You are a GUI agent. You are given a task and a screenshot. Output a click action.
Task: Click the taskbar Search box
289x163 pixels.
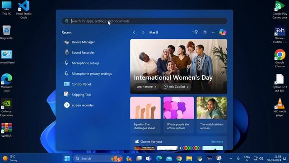[x=98, y=158]
